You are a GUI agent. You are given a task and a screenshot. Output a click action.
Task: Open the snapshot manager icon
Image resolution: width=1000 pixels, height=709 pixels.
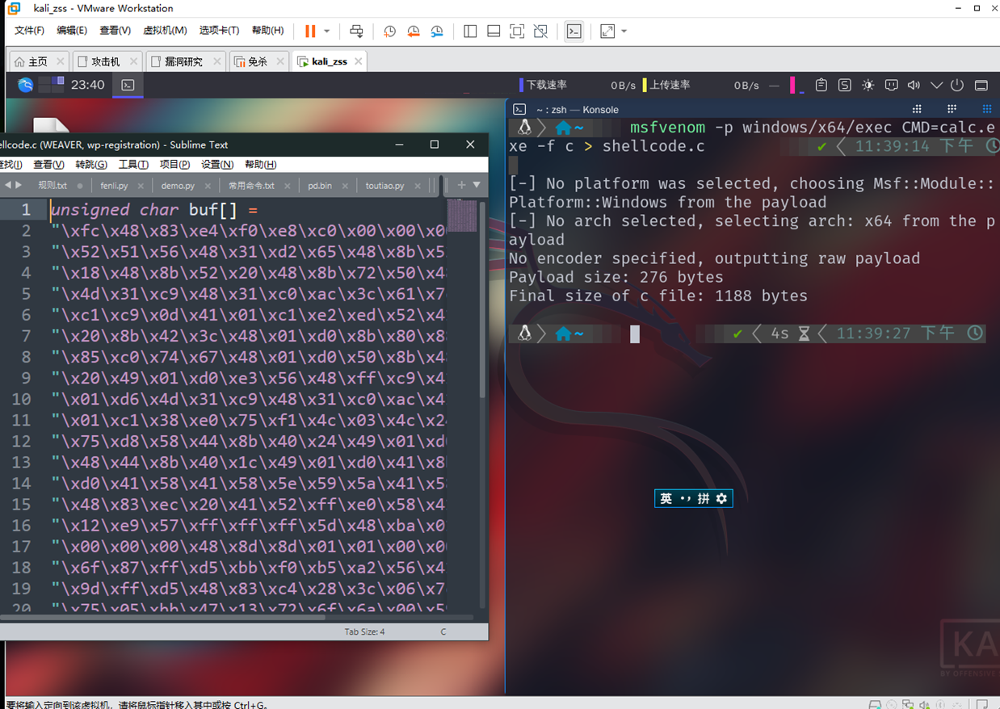437,31
